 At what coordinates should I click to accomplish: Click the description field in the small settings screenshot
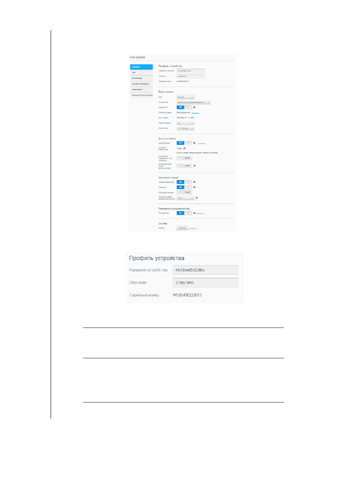pyautogui.click(x=190, y=76)
